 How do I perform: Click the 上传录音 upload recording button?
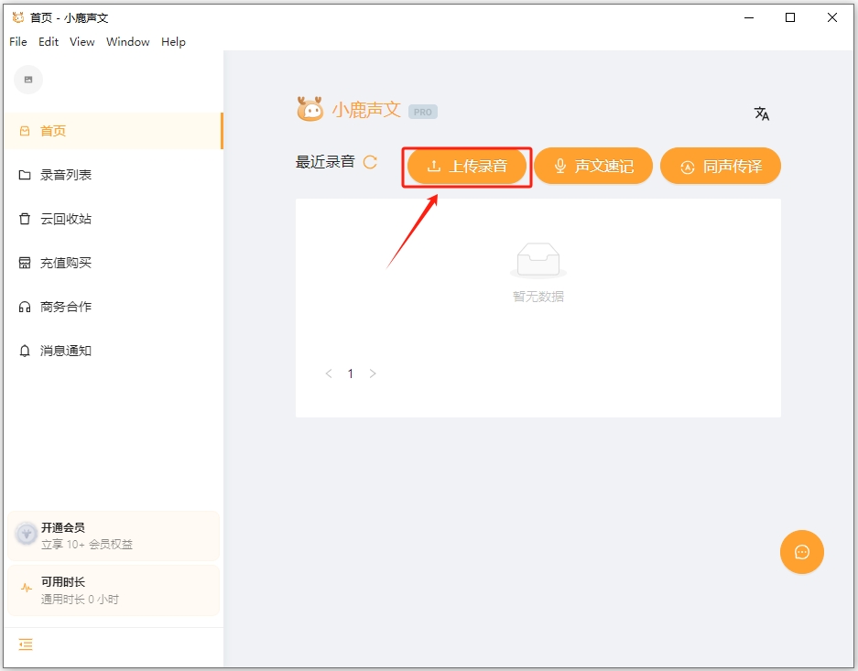466,166
